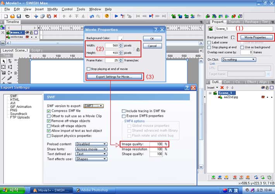Click the Move up arrow in Outline panel
275x194 pixels.
pos(227,88)
